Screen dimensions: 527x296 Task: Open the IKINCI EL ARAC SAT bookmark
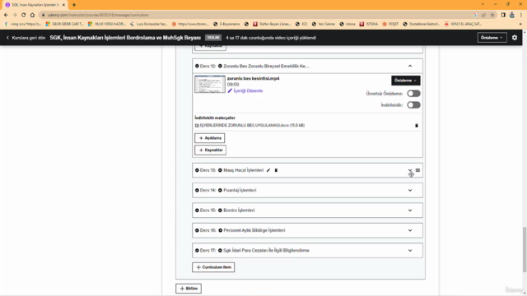coord(463,24)
